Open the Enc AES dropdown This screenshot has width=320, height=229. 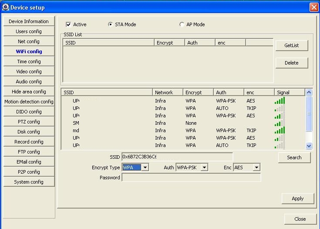point(256,167)
